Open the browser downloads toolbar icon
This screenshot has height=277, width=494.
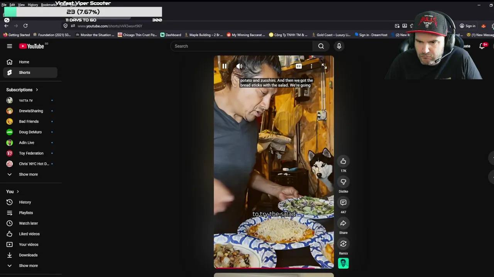pyautogui.click(x=404, y=26)
